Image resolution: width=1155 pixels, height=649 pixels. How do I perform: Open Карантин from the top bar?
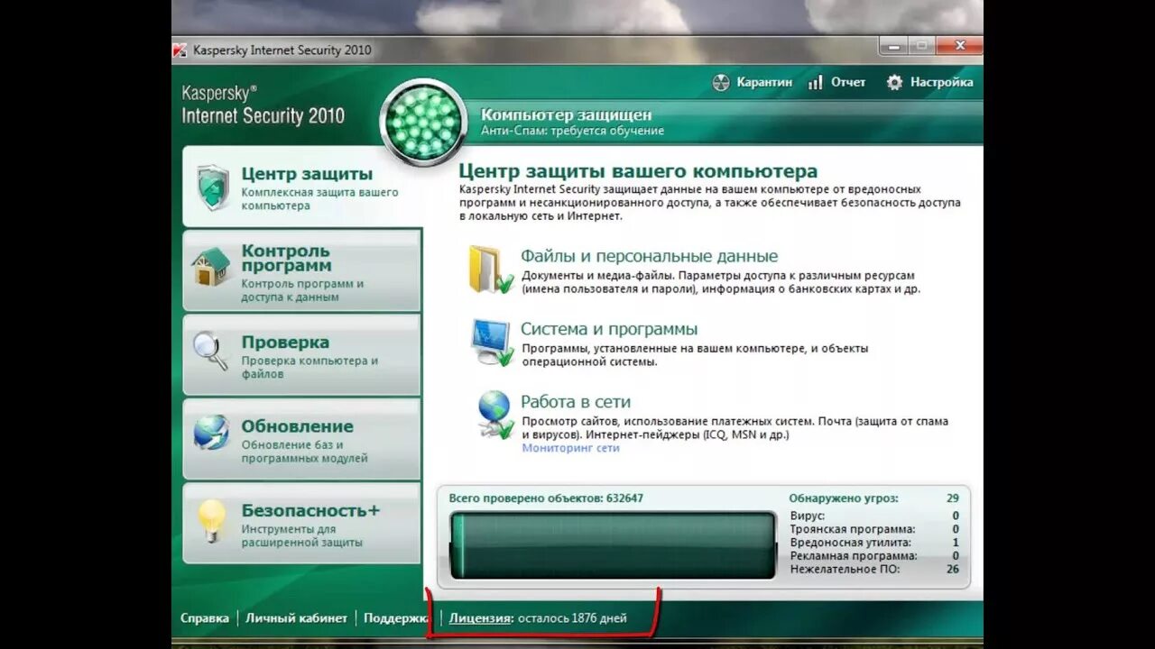[752, 82]
